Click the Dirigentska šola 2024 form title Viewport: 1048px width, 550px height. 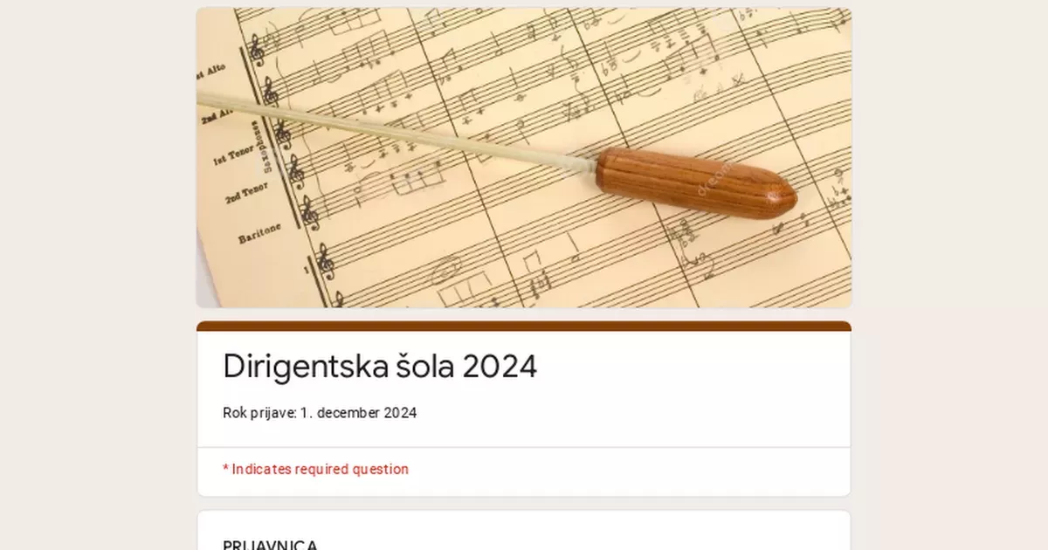click(380, 367)
